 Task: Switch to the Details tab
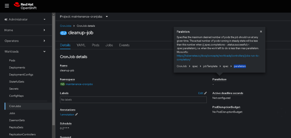65,45
